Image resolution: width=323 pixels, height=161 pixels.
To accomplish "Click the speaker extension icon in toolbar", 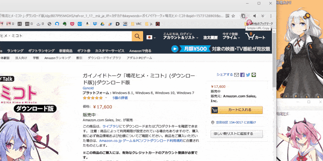I will (x=255, y=16).
